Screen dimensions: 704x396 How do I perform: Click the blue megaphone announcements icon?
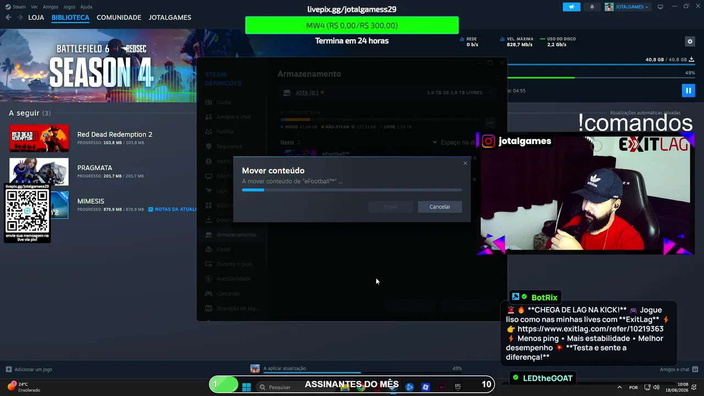click(571, 7)
